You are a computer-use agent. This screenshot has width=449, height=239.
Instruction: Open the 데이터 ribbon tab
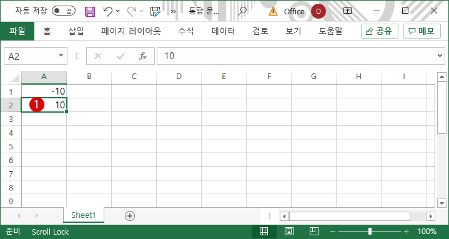tap(224, 31)
